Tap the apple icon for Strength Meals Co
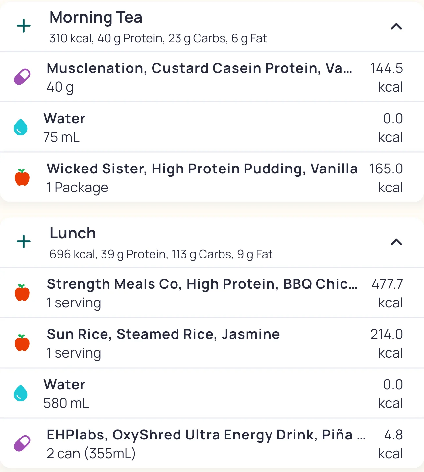The height and width of the screenshot is (472, 424). coord(22,293)
